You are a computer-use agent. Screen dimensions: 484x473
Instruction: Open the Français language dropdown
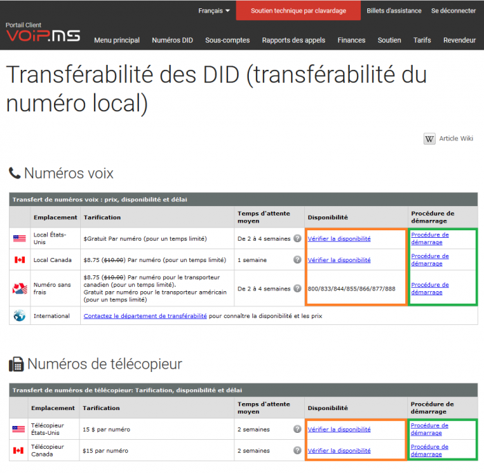(x=214, y=11)
